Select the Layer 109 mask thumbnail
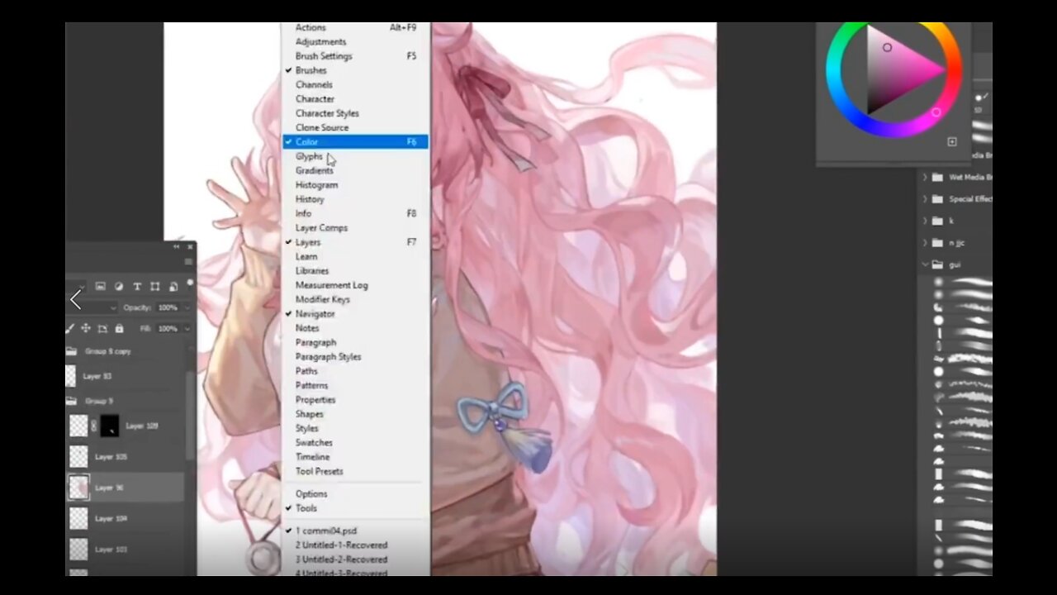 tap(110, 426)
